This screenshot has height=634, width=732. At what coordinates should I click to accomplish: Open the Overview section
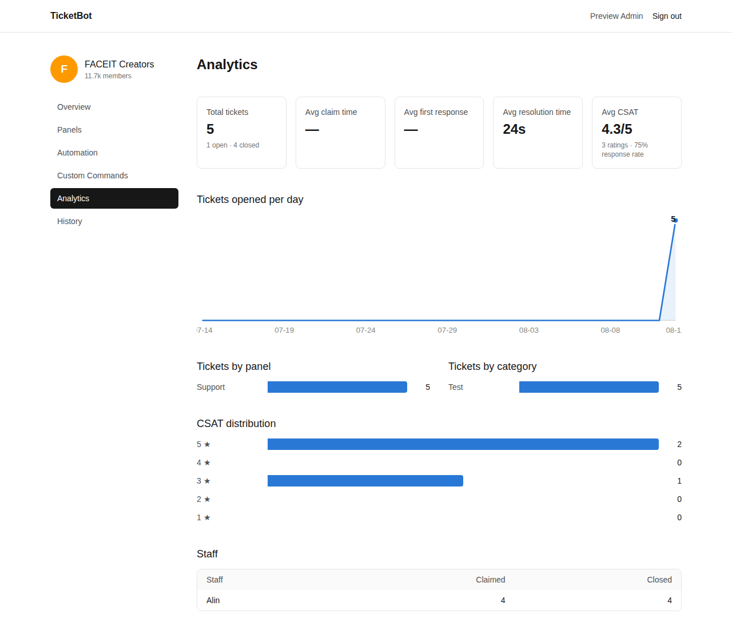point(114,107)
